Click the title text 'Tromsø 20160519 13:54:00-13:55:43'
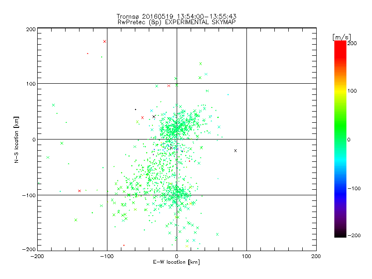372x279 pixels. (x=176, y=16)
